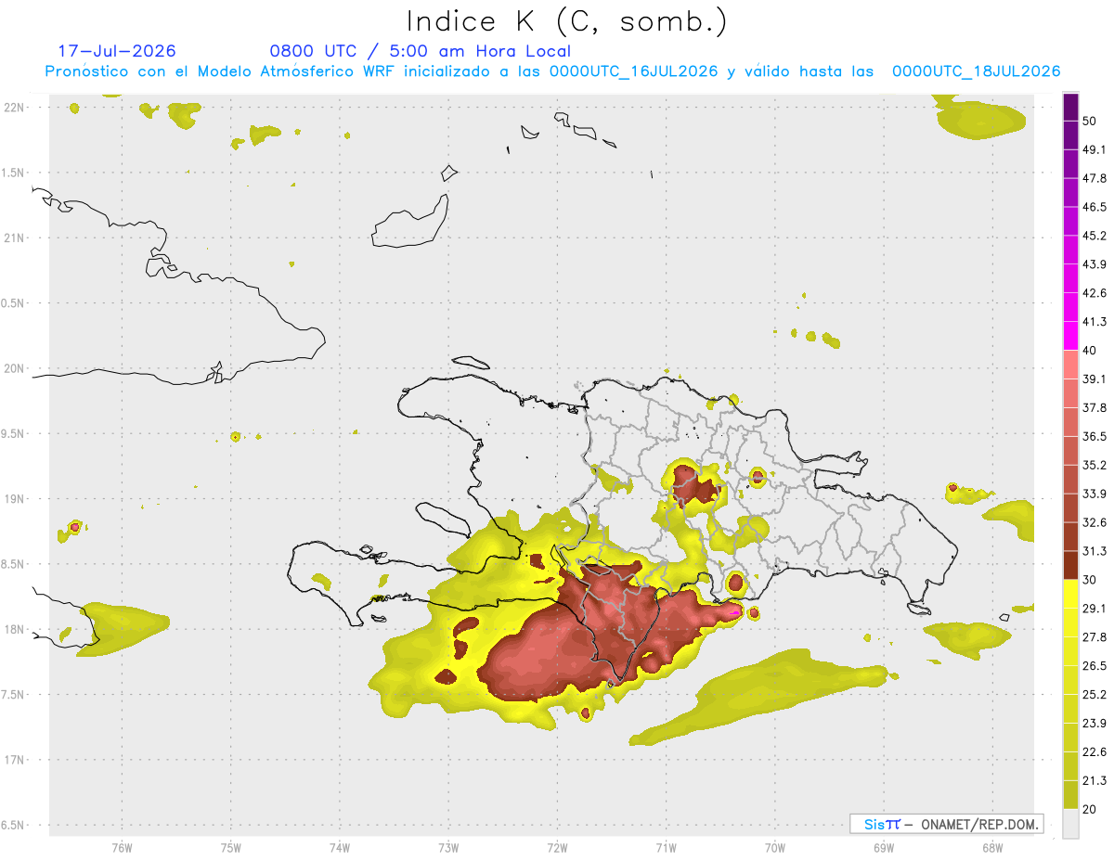Screen dimensions: 1114x860
Task: Click the colorbar value 37.8
Action: pos(1095,408)
